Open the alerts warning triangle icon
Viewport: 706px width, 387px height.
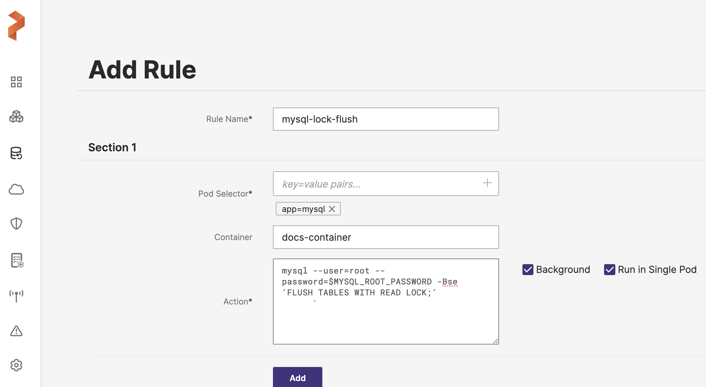[16, 331]
